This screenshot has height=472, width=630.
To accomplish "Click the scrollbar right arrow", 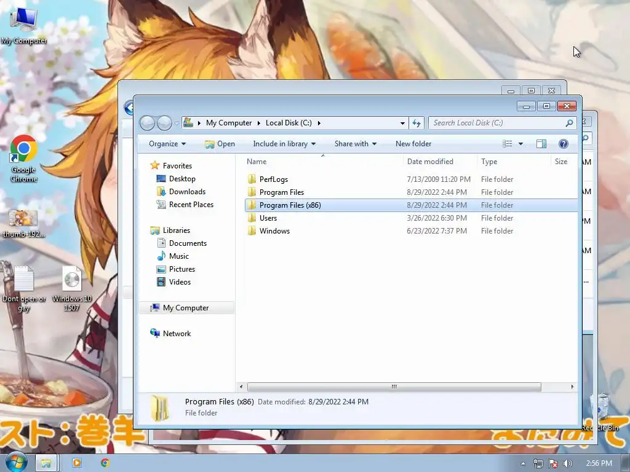I will coord(572,387).
